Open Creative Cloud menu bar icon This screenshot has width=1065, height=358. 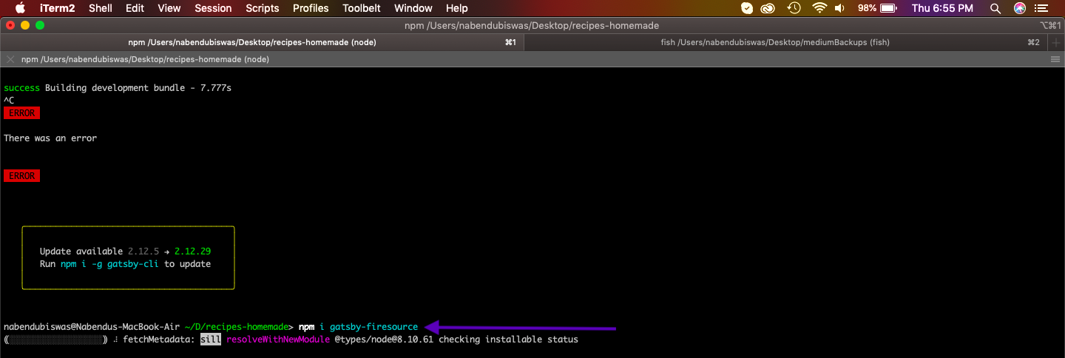click(x=768, y=8)
